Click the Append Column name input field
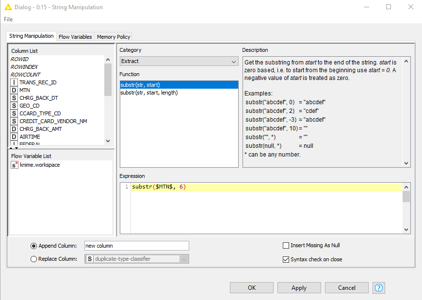 tap(137, 246)
